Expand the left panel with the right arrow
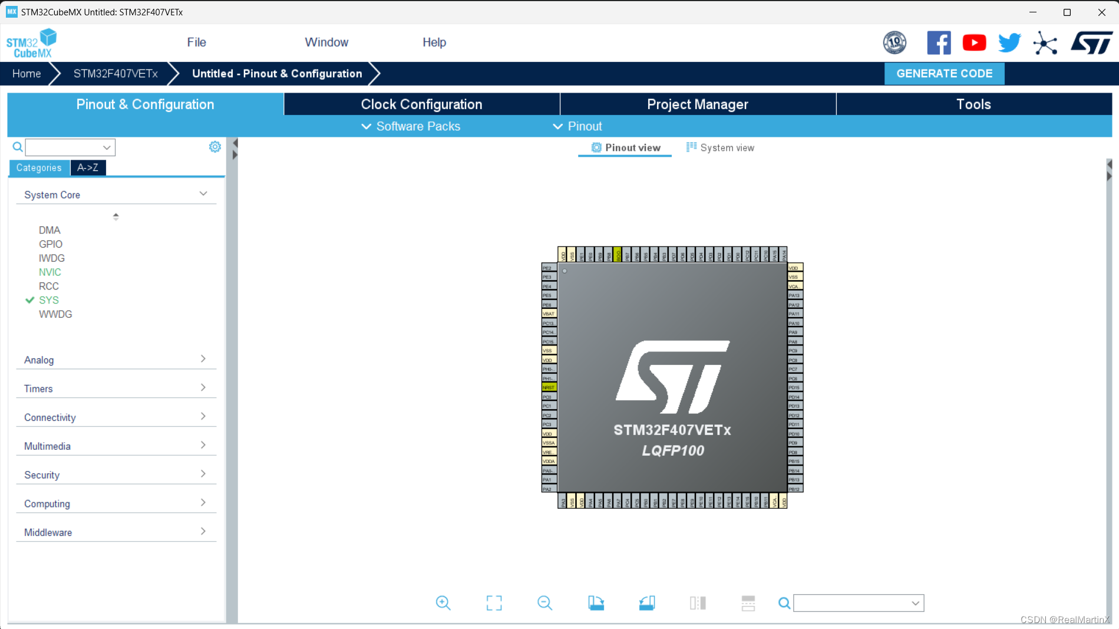Screen dimensions: 1119x629 235,155
